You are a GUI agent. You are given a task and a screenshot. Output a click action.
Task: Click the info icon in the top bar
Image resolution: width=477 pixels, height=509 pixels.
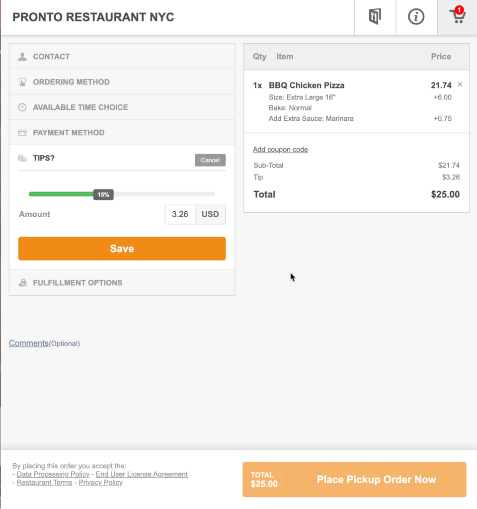tap(416, 16)
